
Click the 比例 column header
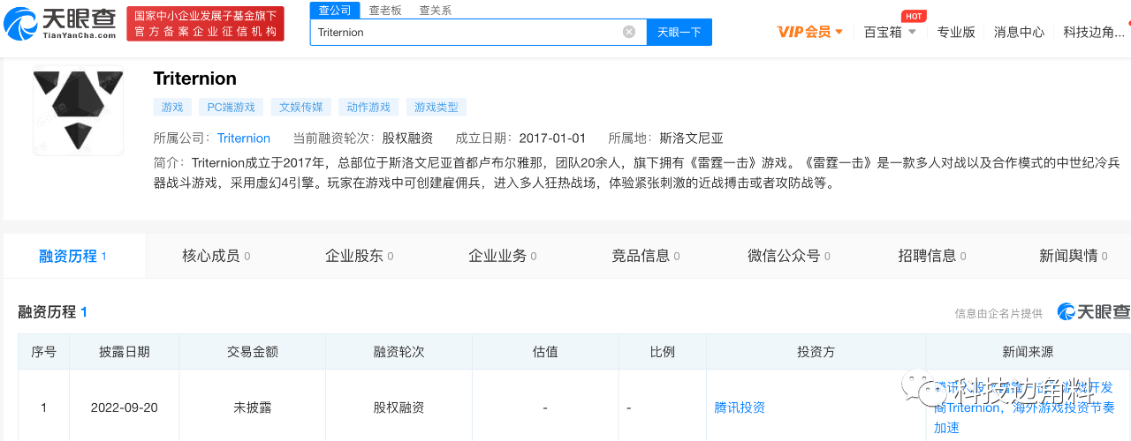click(x=663, y=352)
